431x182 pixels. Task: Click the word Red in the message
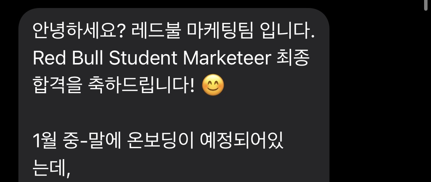tap(49, 58)
